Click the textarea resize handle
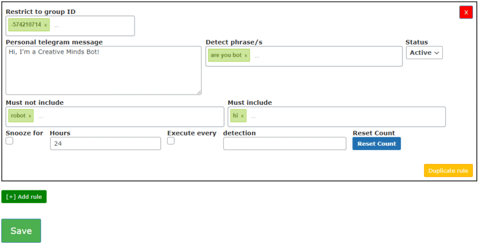 pos(198,92)
